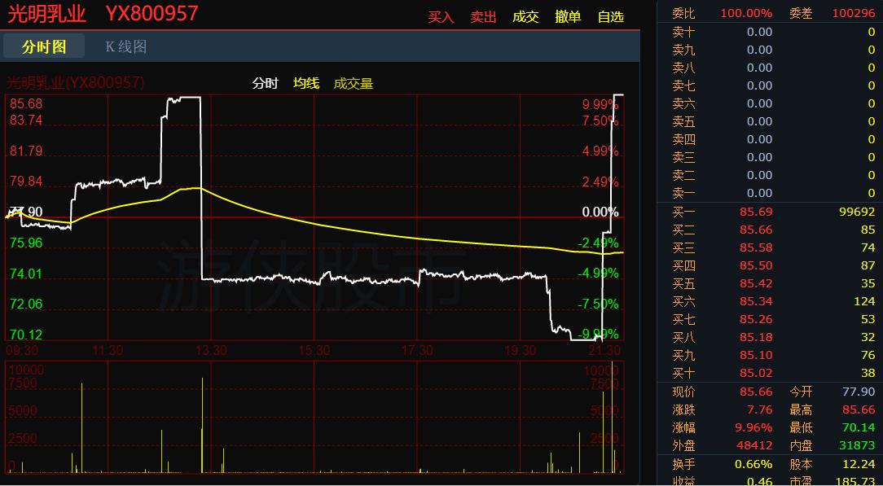Toggle the 成交量 legend item

354,83
